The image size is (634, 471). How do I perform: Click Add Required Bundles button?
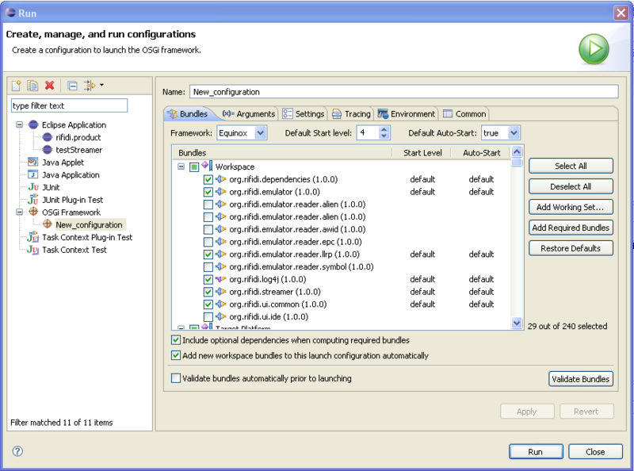pyautogui.click(x=571, y=228)
